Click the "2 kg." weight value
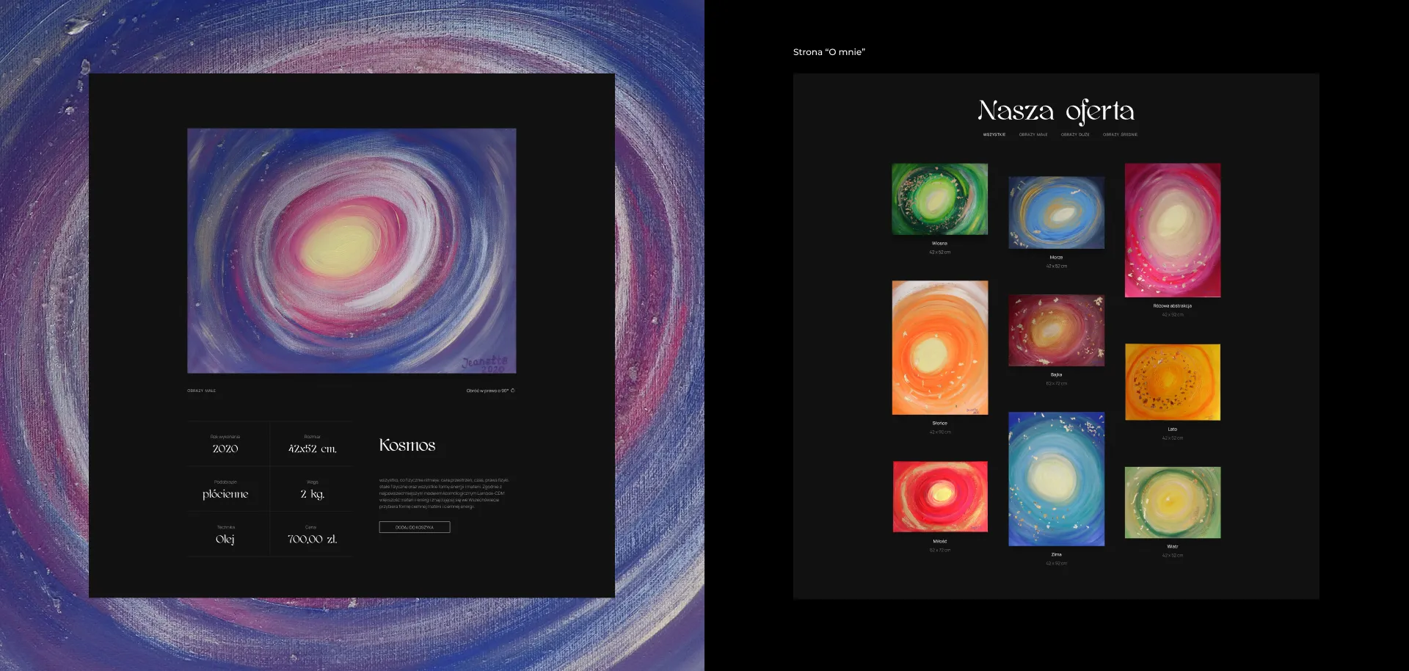This screenshot has height=671, width=1409. 312,494
